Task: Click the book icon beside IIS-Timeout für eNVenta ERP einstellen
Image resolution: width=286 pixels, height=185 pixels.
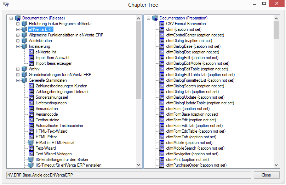Action: pos(31,165)
